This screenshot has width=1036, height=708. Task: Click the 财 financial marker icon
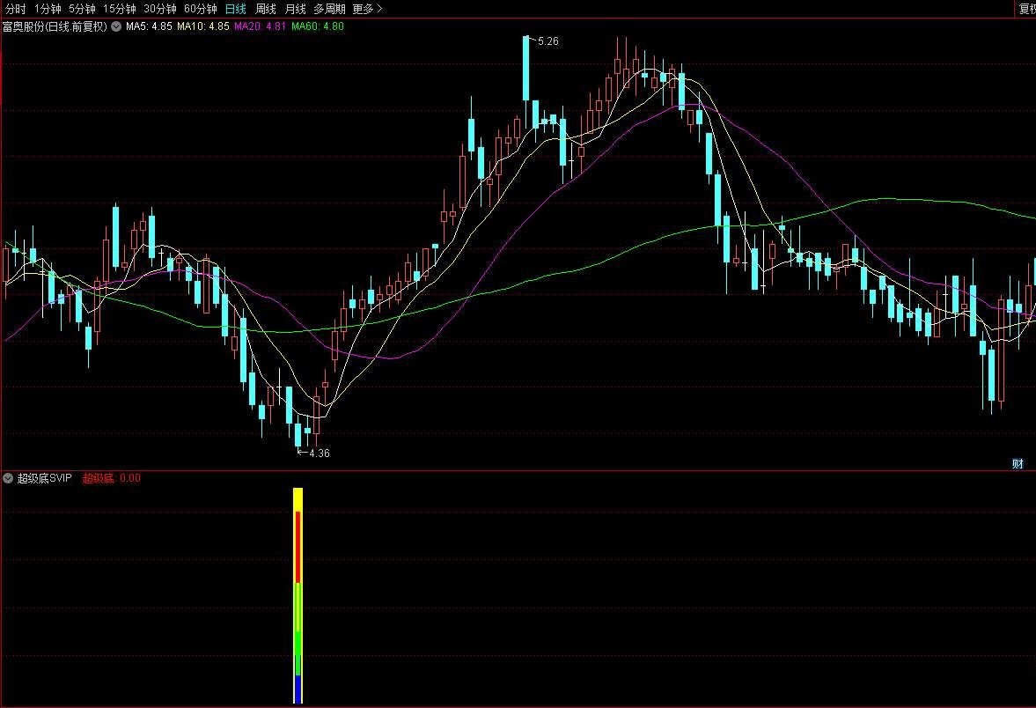[x=1018, y=463]
